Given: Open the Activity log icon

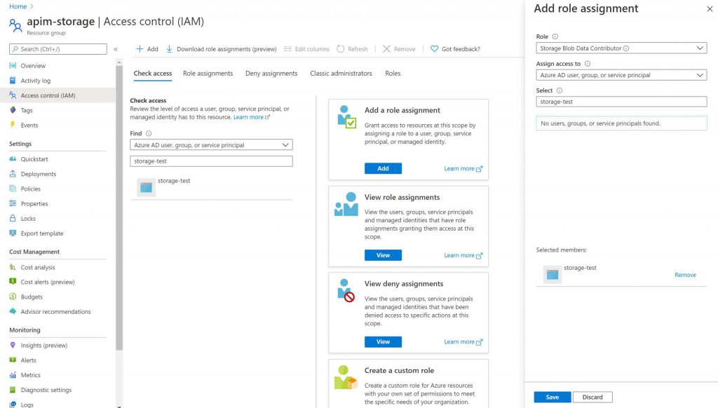Looking at the screenshot, I should (x=13, y=81).
